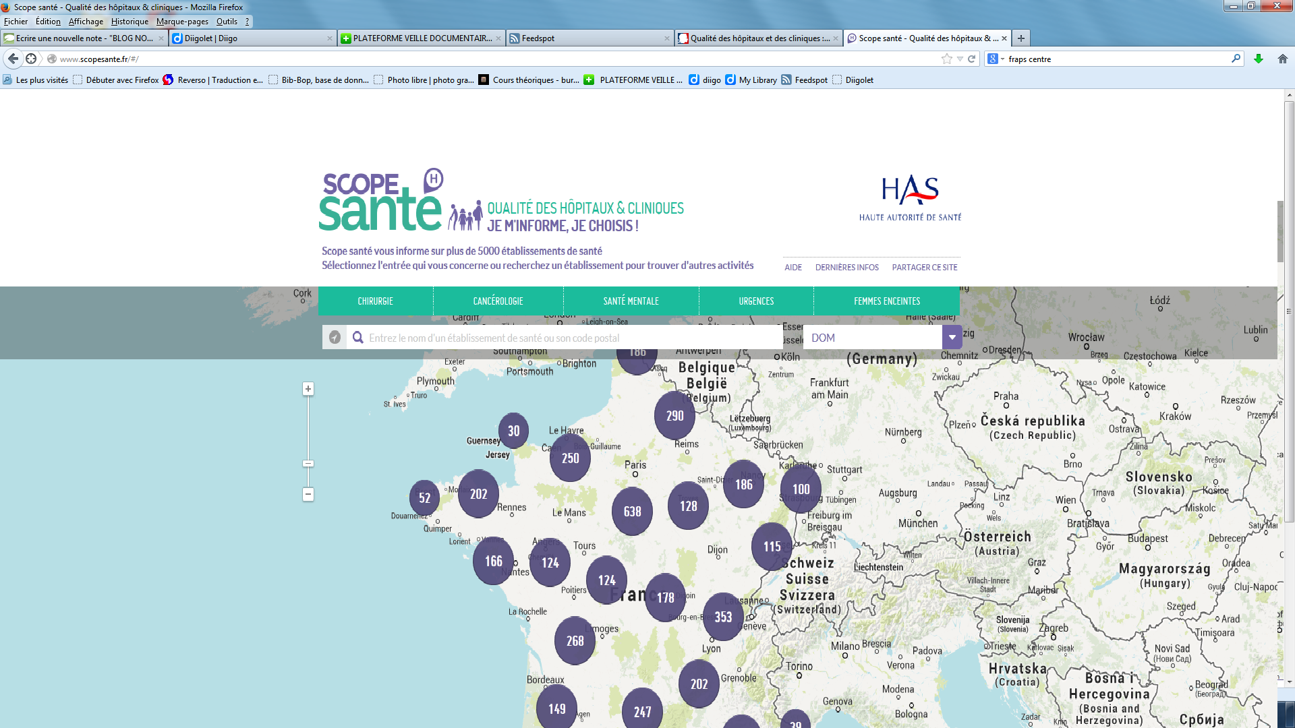Click the bookmark star icon in URL bar
Viewport: 1295px width, 728px height.
click(x=946, y=59)
